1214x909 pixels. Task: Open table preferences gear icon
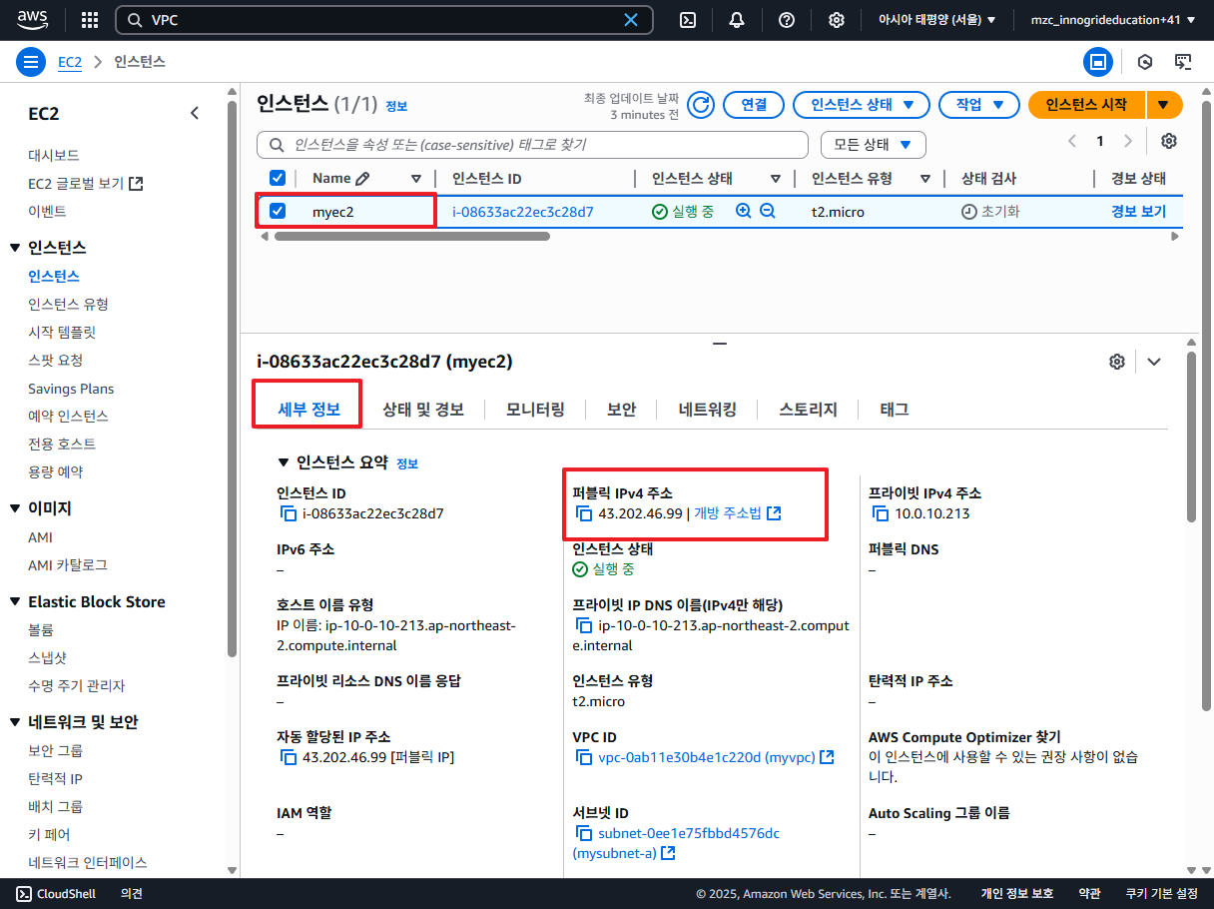(x=1169, y=141)
